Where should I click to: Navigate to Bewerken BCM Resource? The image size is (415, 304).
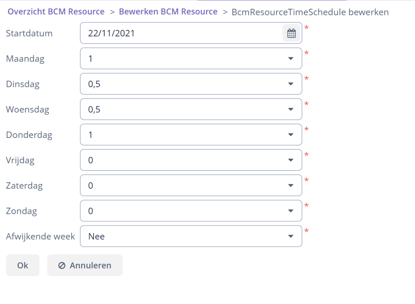pyautogui.click(x=168, y=11)
